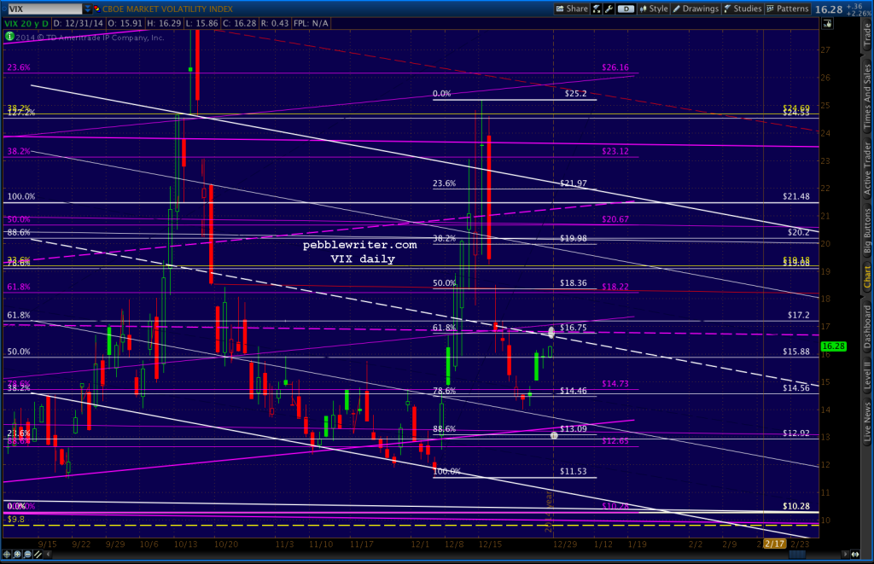Expand the VIX symbol dropdown
This screenshot has width=874, height=564.
(88, 9)
